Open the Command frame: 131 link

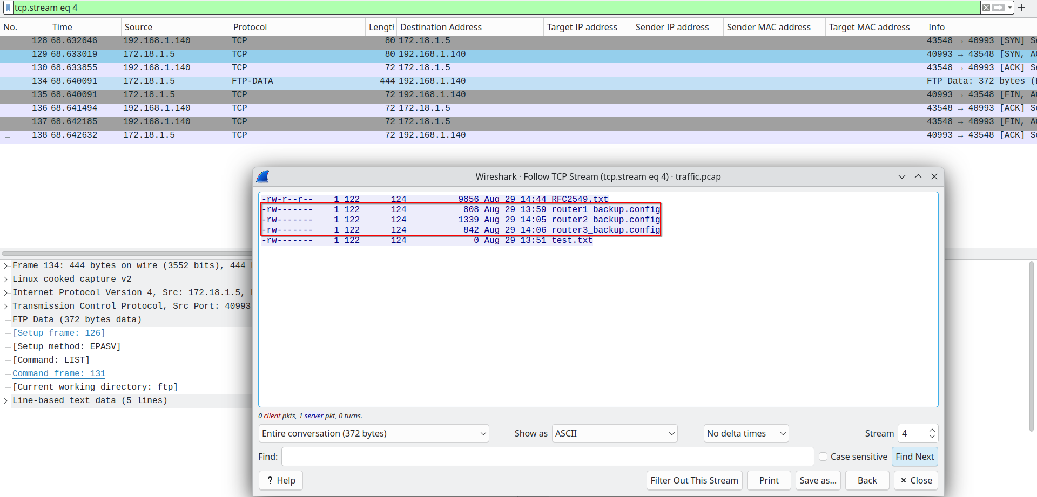[59, 373]
